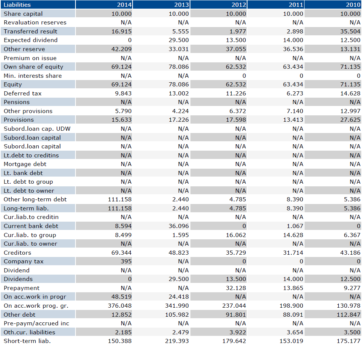Select the Transferred result row label

coord(30,31)
